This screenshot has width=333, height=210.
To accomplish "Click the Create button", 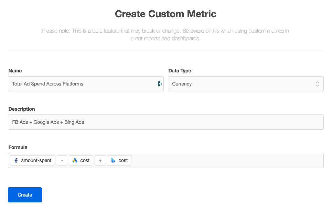I will pyautogui.click(x=24, y=194).
